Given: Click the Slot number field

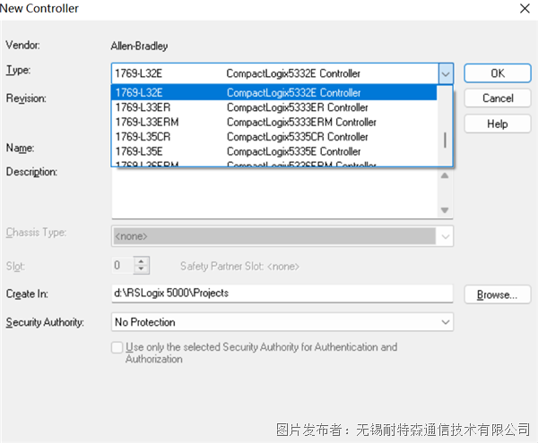Looking at the screenshot, I should [x=123, y=265].
